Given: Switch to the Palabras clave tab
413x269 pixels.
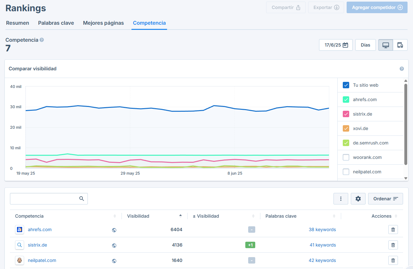Looking at the screenshot, I should [x=56, y=23].
